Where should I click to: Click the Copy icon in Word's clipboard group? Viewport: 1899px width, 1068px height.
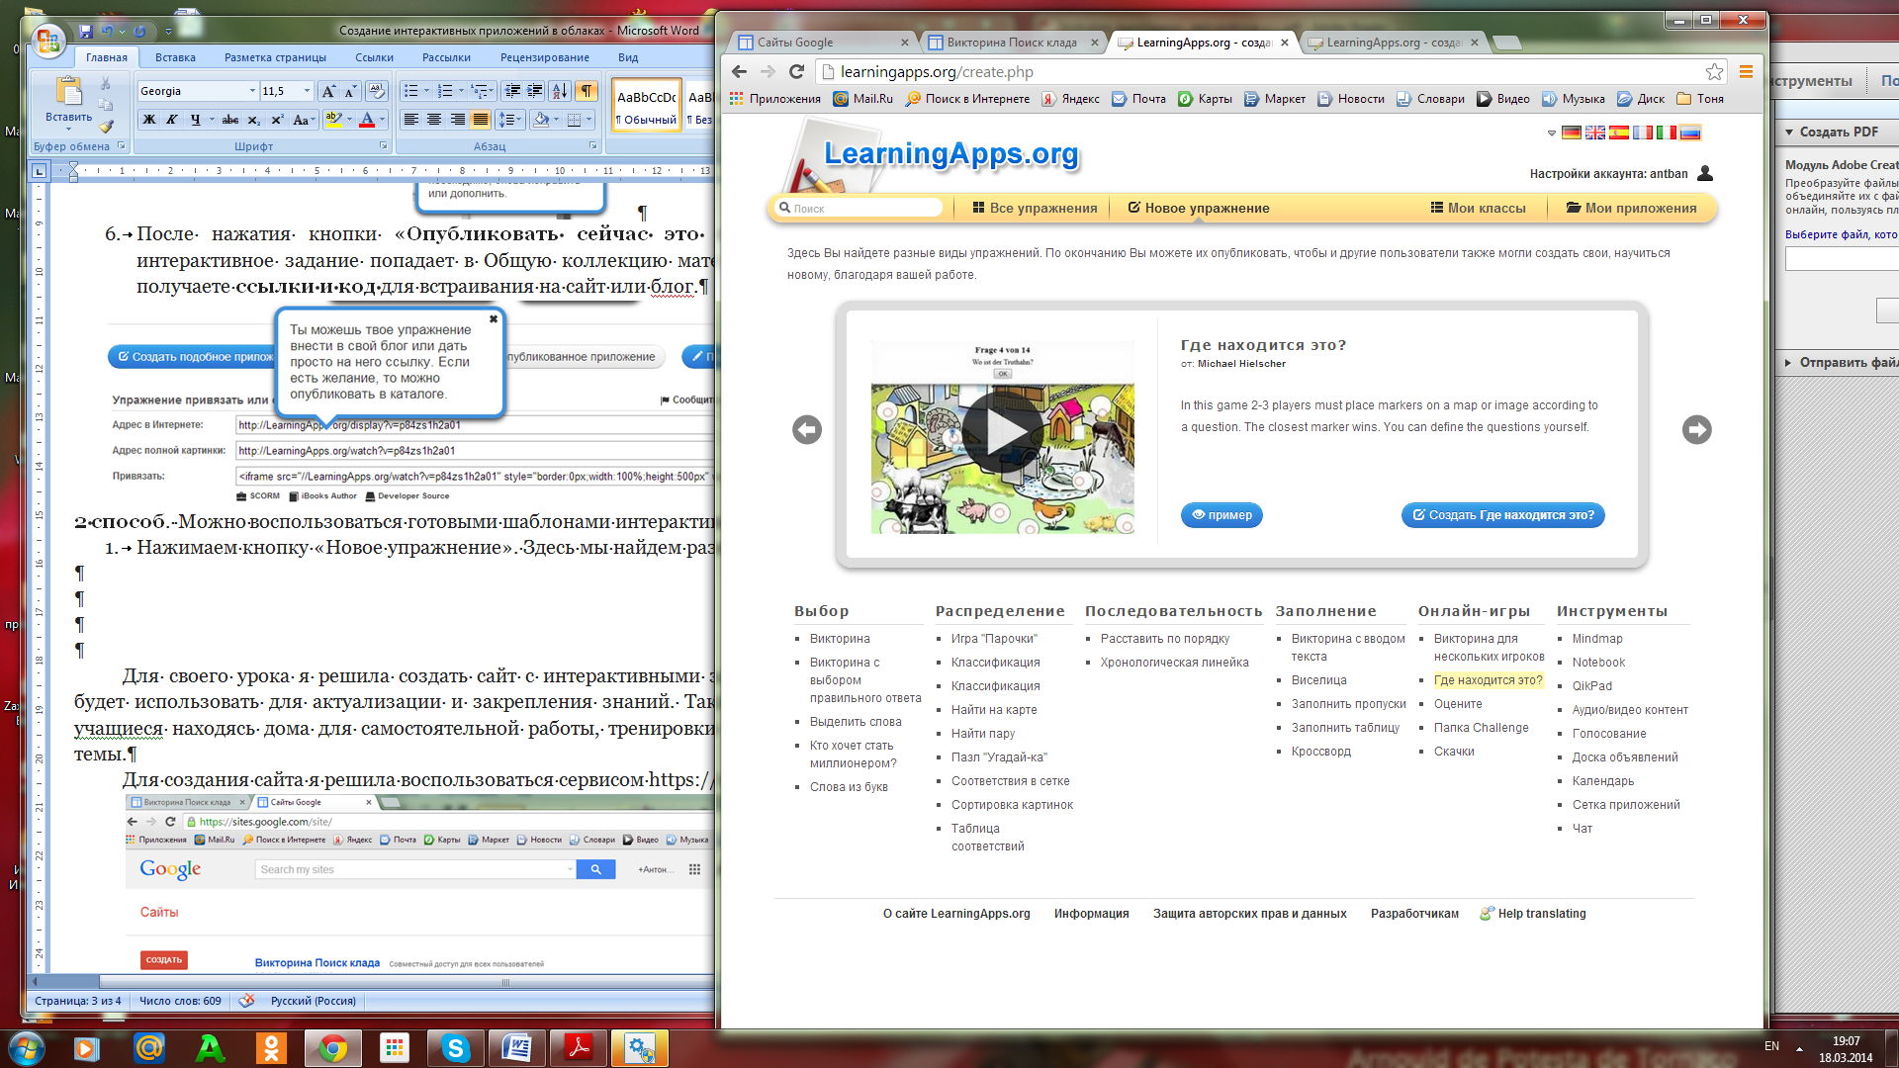106,105
